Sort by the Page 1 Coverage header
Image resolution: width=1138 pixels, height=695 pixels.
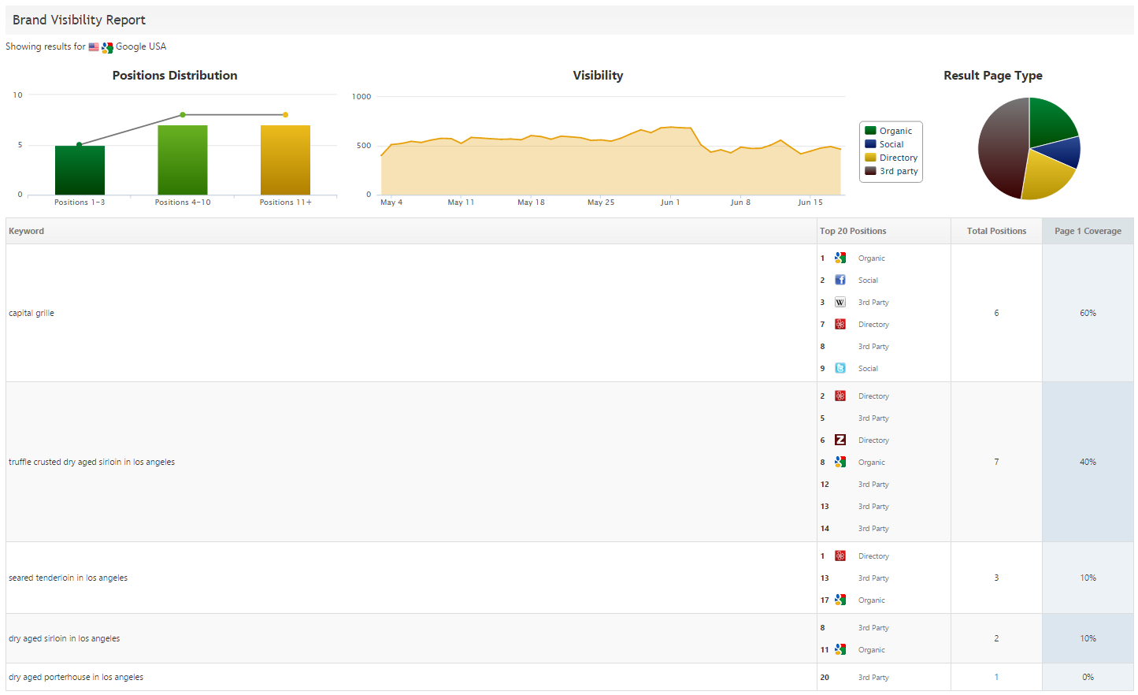click(x=1088, y=231)
